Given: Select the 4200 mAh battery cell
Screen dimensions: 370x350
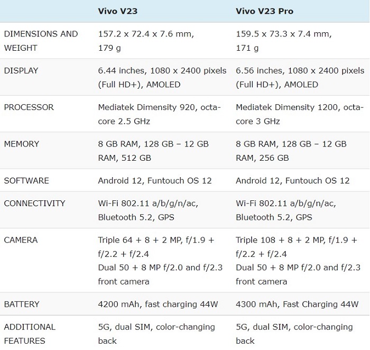Looking at the screenshot, I should [158, 304].
